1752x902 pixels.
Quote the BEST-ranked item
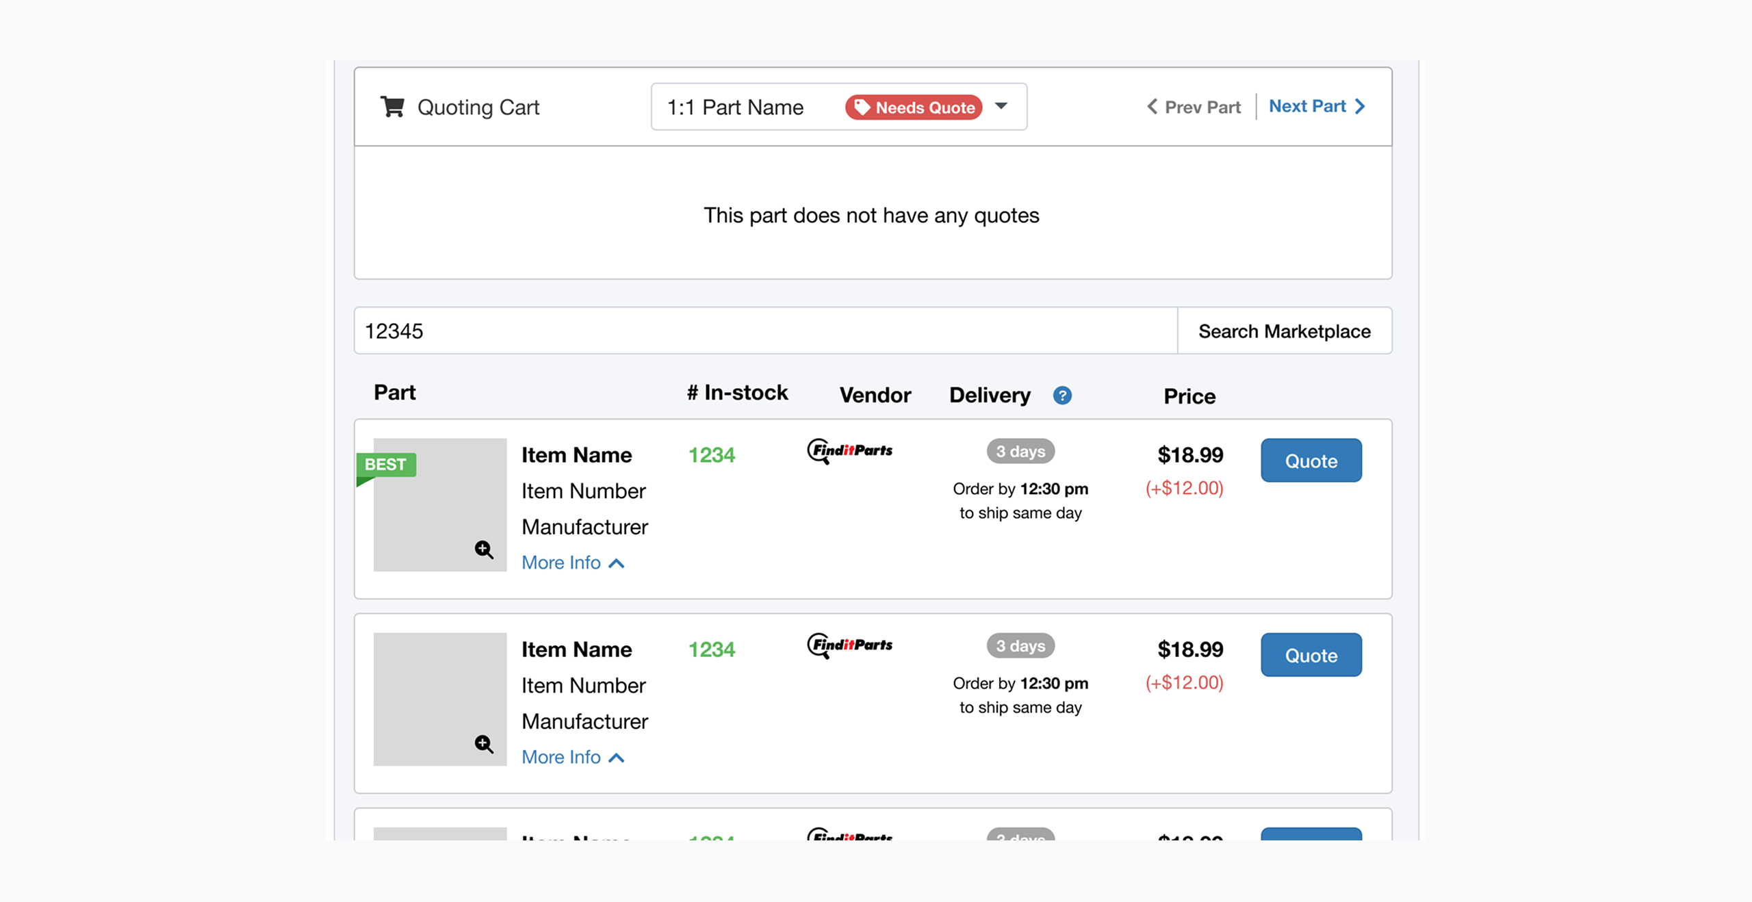point(1311,461)
